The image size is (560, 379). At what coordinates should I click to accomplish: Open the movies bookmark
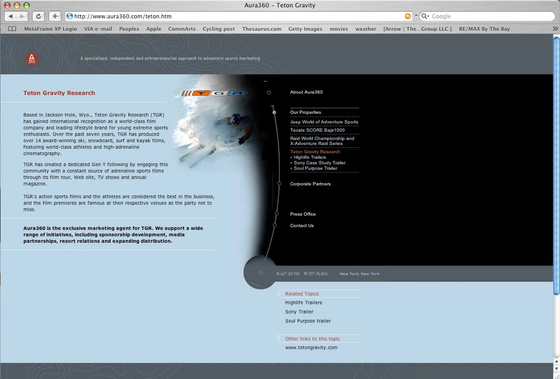click(339, 29)
